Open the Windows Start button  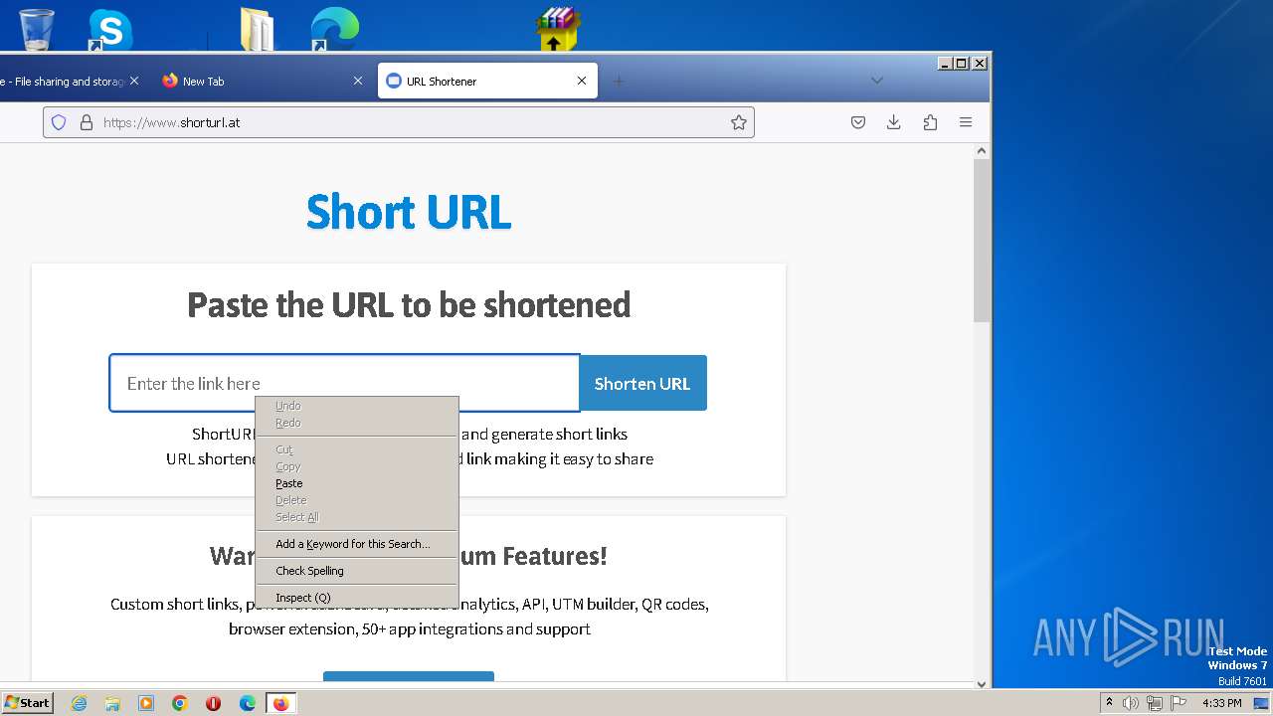pos(28,702)
